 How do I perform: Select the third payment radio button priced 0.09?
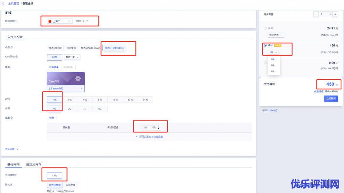pos(265,63)
